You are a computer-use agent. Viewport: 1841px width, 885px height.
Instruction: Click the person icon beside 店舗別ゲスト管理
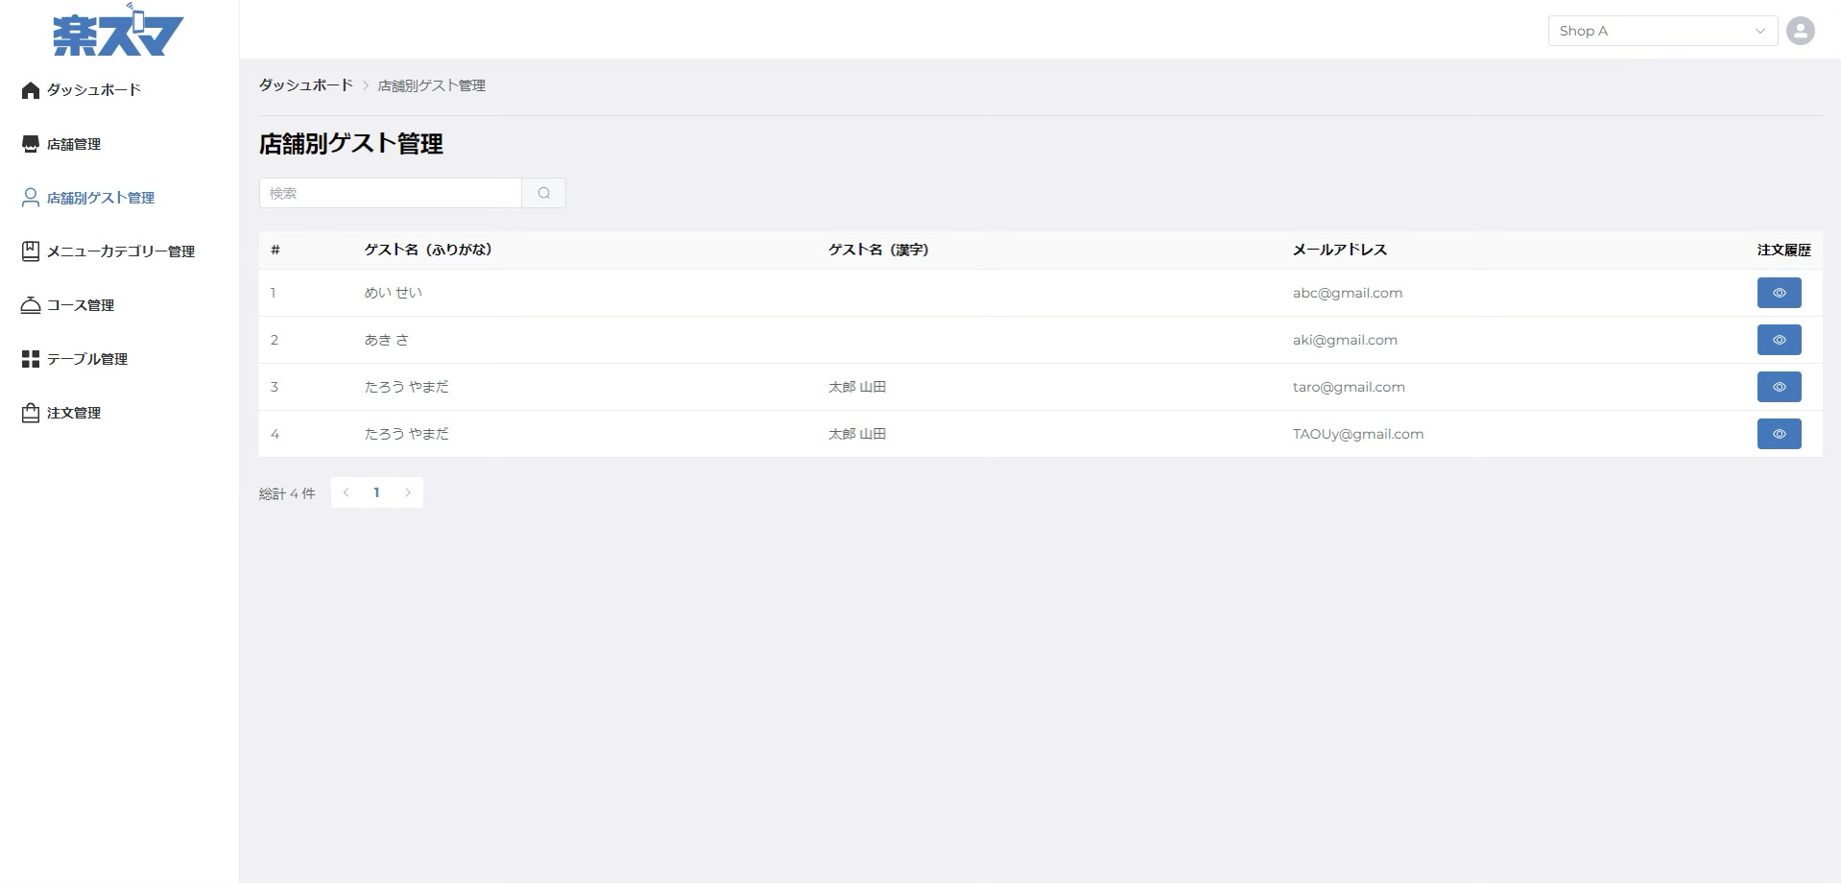pyautogui.click(x=31, y=198)
